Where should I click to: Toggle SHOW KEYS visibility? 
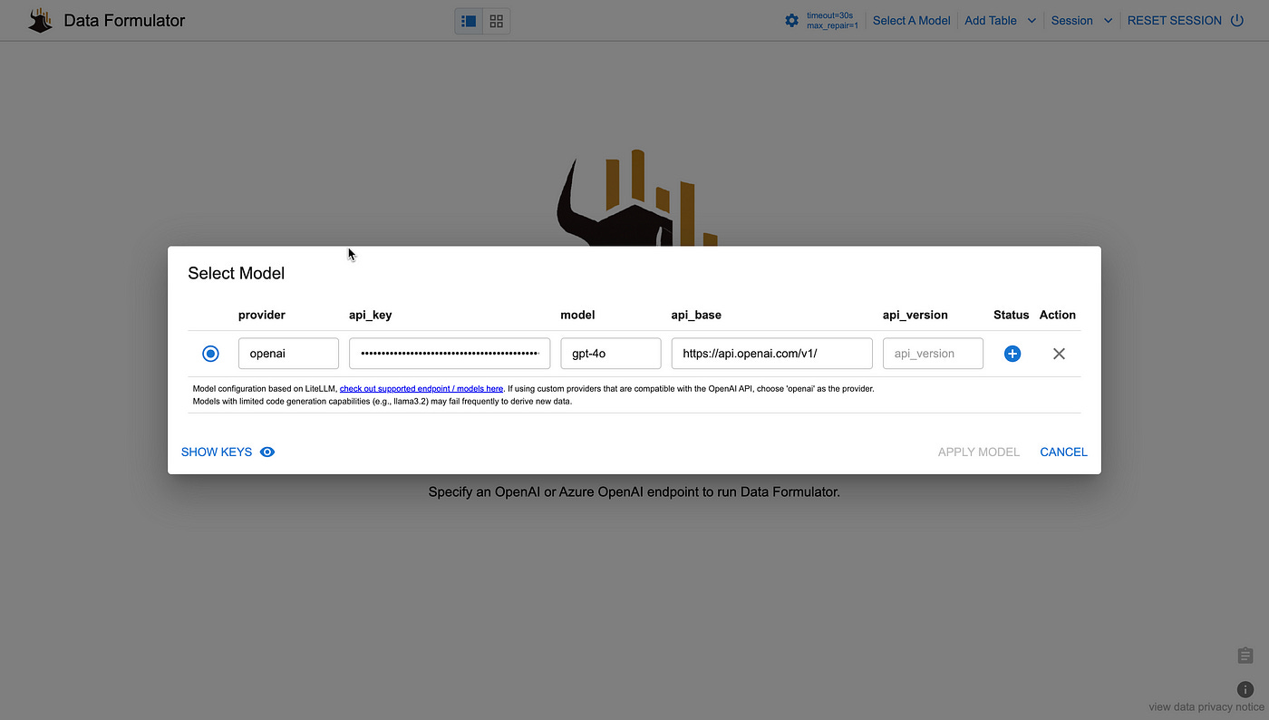(216, 452)
